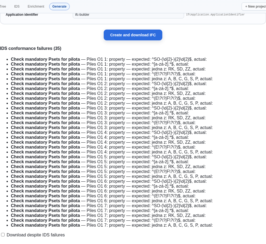Switch to the IDS tab

click(17, 7)
